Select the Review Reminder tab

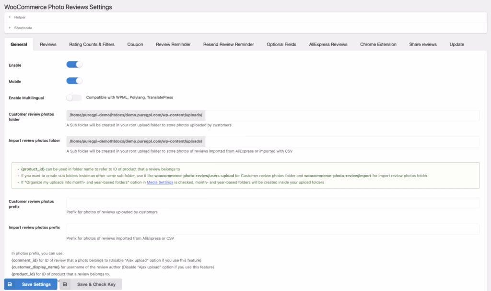pyautogui.click(x=173, y=44)
